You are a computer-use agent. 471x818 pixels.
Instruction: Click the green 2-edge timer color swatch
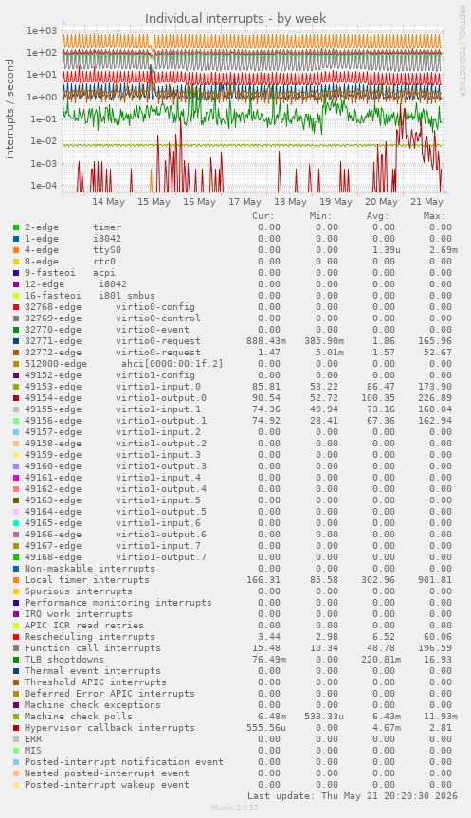(x=16, y=227)
